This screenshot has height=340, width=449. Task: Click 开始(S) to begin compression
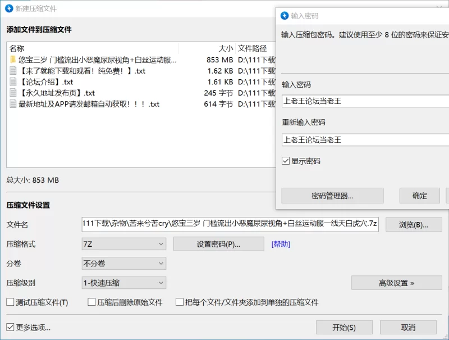coord(344,328)
